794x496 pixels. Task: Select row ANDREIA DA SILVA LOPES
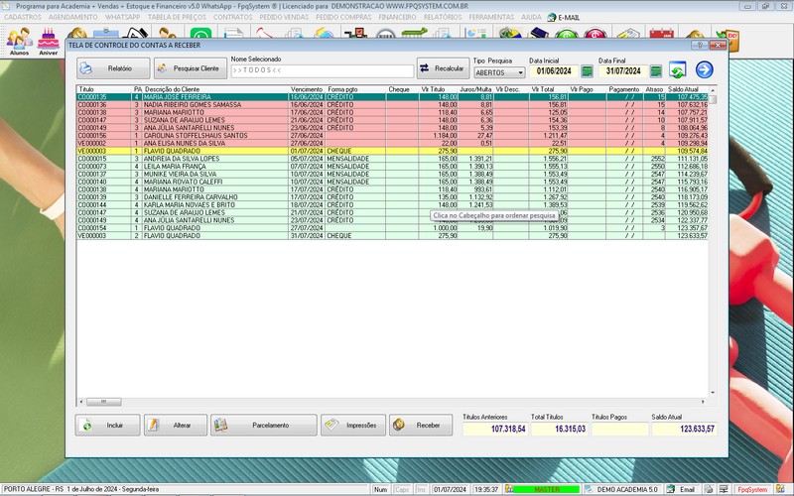[392, 159]
